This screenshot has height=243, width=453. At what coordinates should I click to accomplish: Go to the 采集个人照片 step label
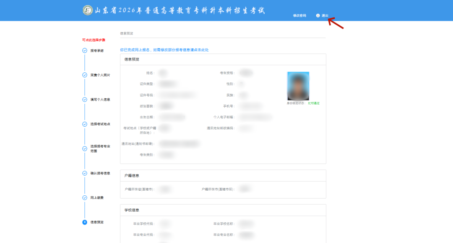100,75
